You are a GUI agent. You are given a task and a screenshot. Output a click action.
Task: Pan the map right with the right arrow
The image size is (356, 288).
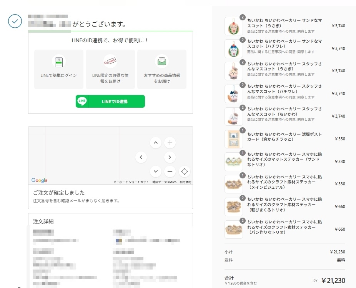click(170, 157)
